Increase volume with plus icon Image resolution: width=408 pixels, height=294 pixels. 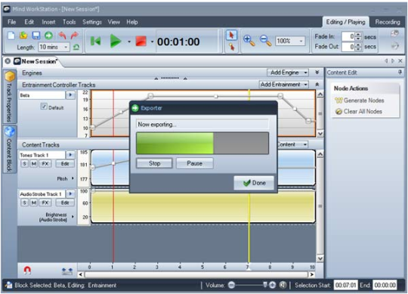coord(273,285)
